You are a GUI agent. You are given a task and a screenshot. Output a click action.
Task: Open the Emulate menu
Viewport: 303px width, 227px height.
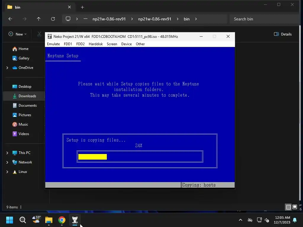[x=53, y=44]
